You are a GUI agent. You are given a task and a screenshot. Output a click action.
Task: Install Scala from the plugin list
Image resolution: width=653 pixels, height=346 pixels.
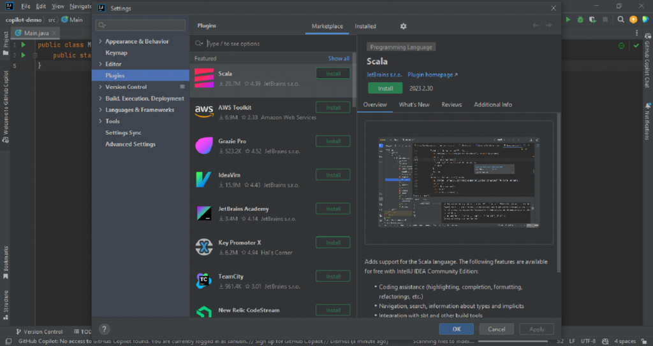coord(333,74)
